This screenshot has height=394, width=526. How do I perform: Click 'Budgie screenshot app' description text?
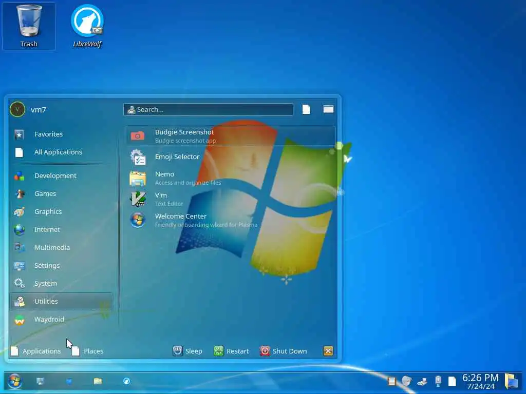point(185,141)
